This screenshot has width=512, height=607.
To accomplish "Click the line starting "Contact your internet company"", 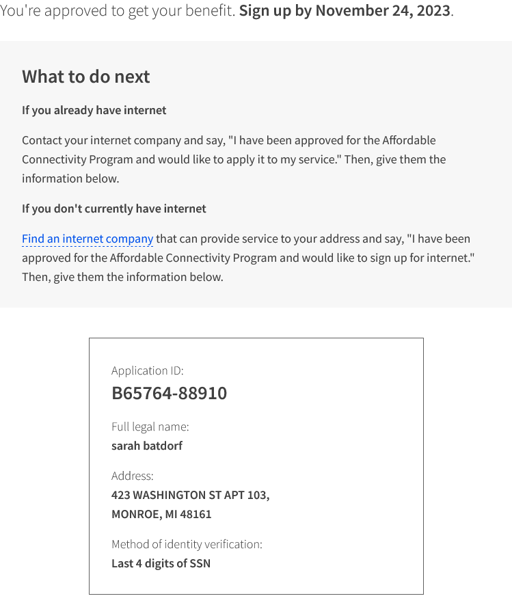I will pos(229,141).
